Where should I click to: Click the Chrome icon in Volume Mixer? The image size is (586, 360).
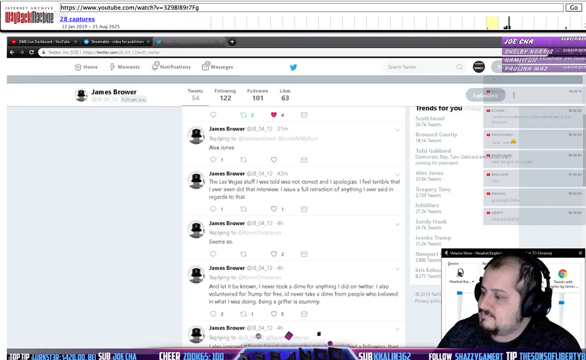[x=563, y=274]
